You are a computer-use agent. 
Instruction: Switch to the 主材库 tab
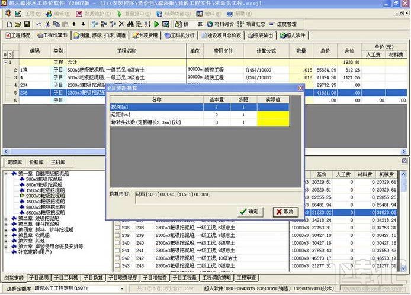tap(57, 163)
